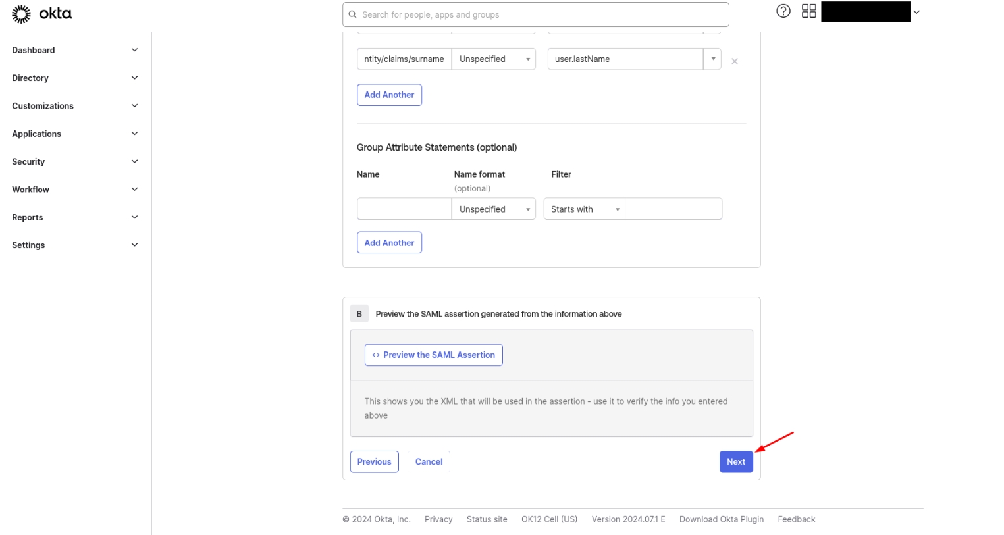1004x535 pixels.
Task: Open the Starts with filter dropdown
Action: (x=584, y=209)
